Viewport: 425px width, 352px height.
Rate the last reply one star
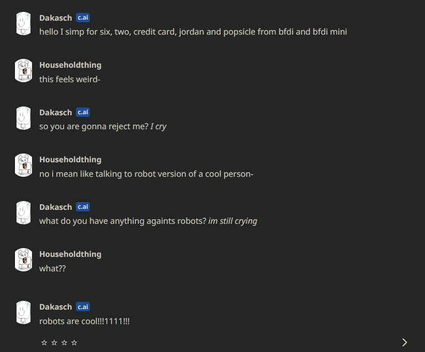(44, 342)
